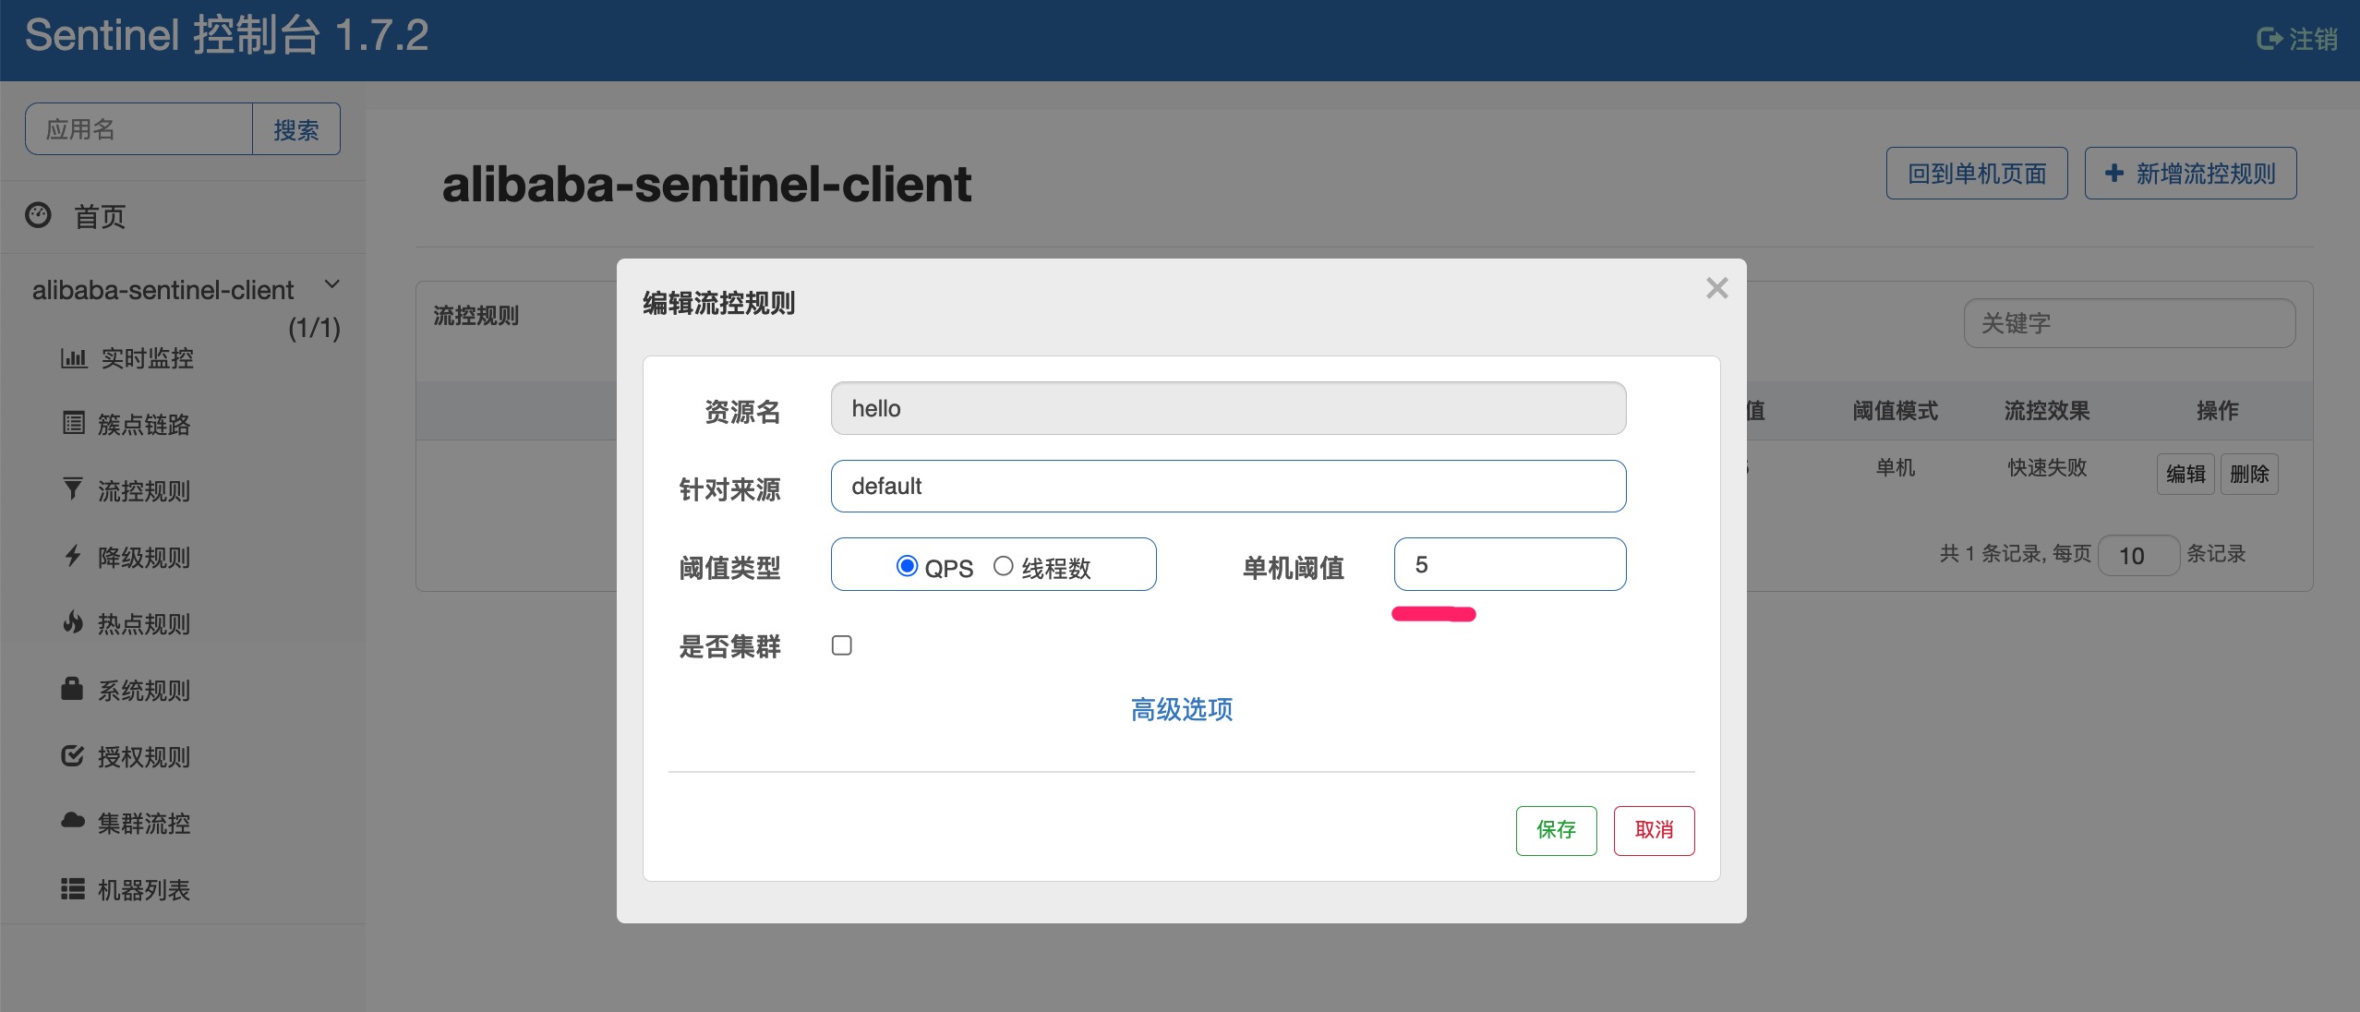The image size is (2360, 1012).
Task: Open 首页 in the sidebar
Action: [x=100, y=217]
